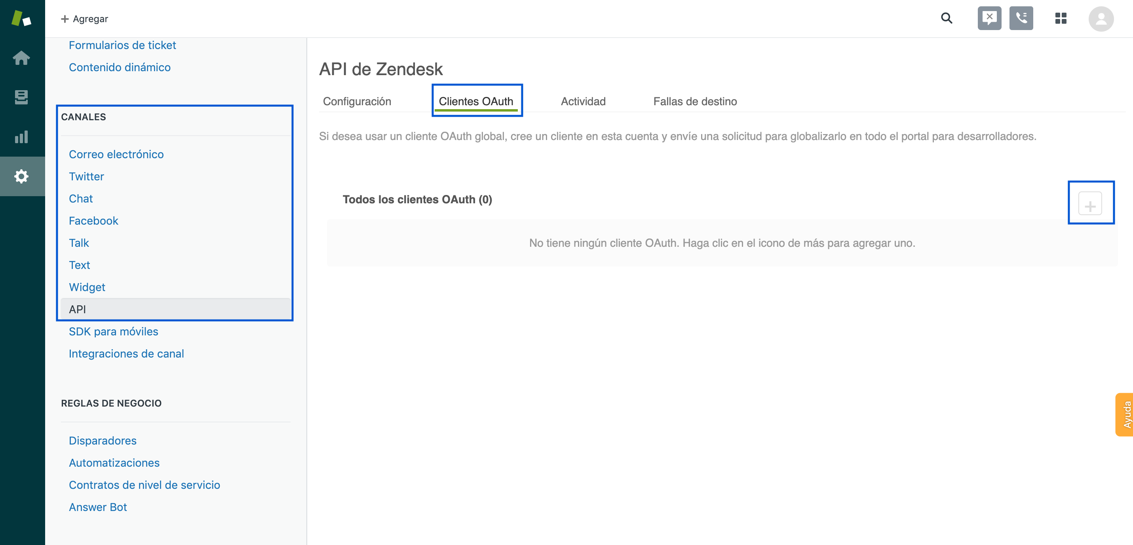Click the settings gear icon
This screenshot has width=1133, height=545.
pyautogui.click(x=22, y=176)
